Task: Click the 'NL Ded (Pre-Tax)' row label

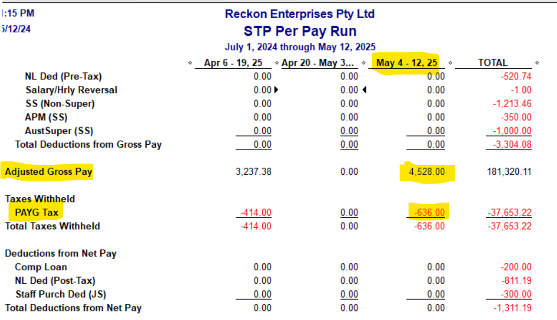Action: coord(63,76)
